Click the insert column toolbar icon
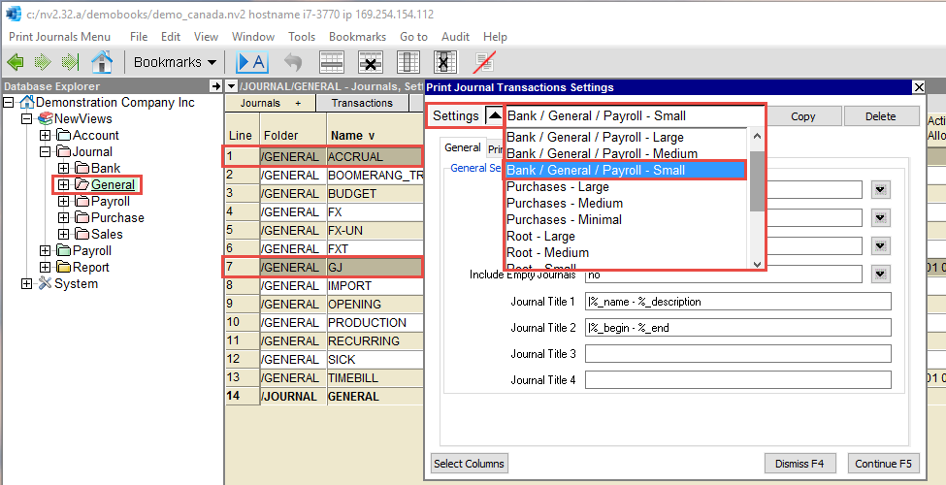 click(x=408, y=62)
